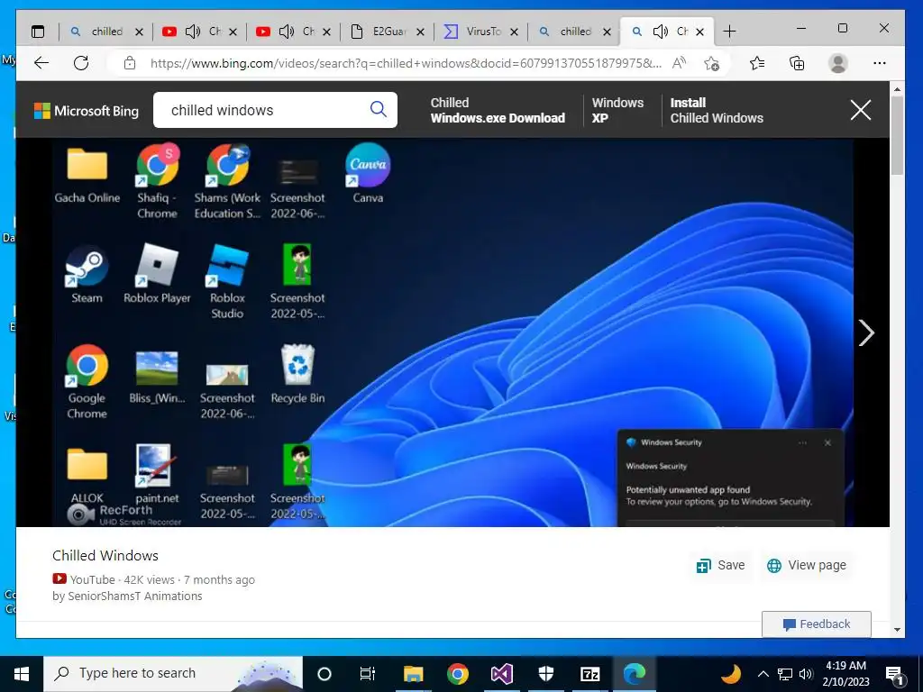The width and height of the screenshot is (923, 692).
Task: Add this page to favorites star icon
Action: (712, 63)
